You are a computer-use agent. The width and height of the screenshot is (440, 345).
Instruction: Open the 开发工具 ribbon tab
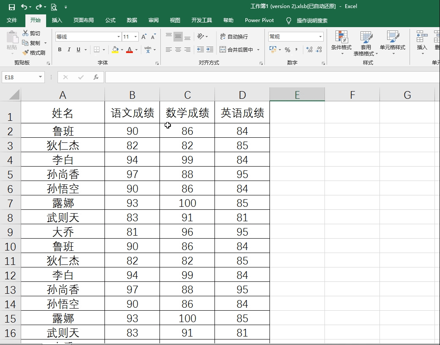201,20
